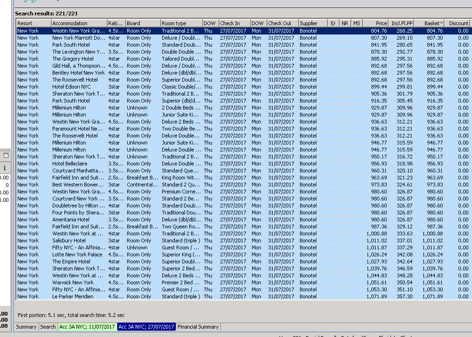Click price 1,071.89 in Price column
Viewport: 472px width, 337px height.
376,296
